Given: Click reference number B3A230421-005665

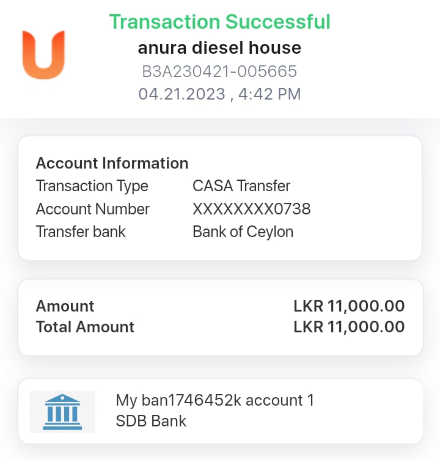Looking at the screenshot, I should pos(219,71).
